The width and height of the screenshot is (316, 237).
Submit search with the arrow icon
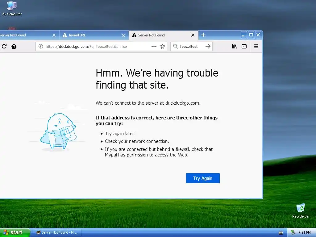[208, 46]
